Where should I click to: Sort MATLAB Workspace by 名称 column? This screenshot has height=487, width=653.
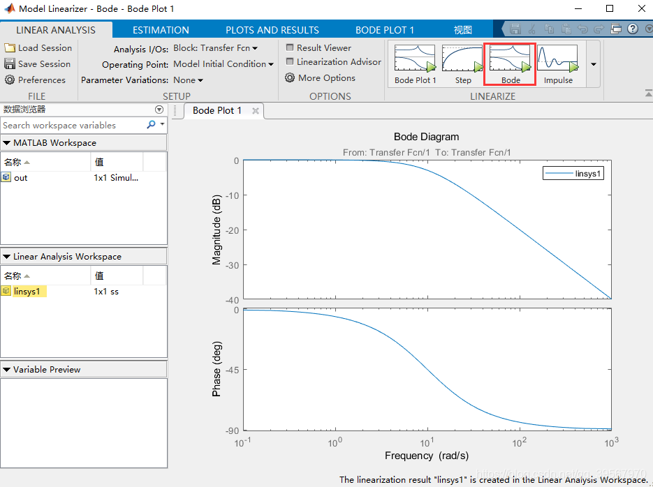point(45,162)
